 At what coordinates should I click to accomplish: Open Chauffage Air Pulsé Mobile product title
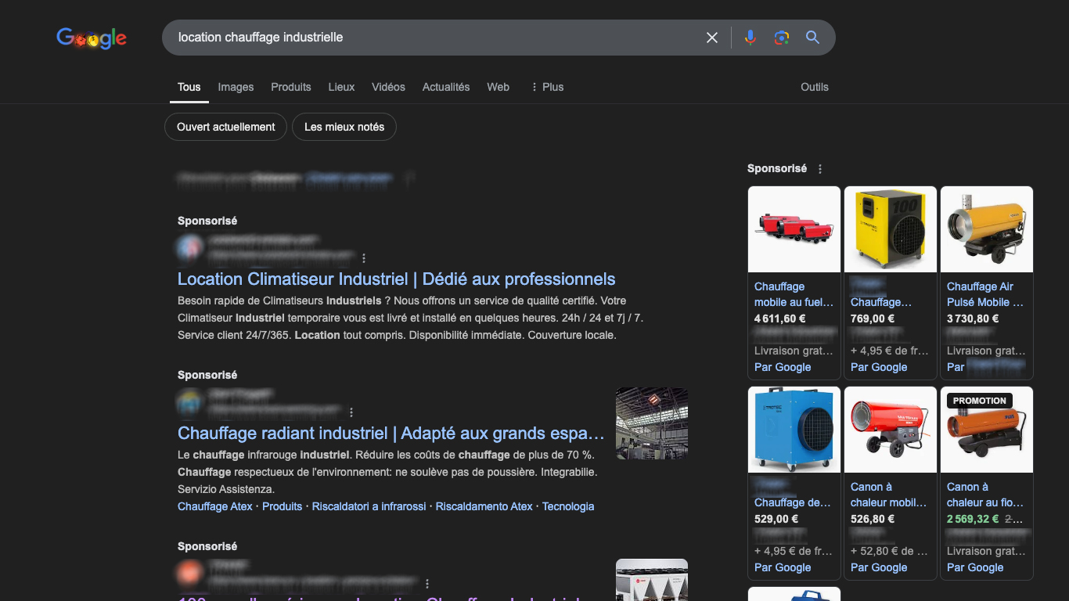click(985, 294)
